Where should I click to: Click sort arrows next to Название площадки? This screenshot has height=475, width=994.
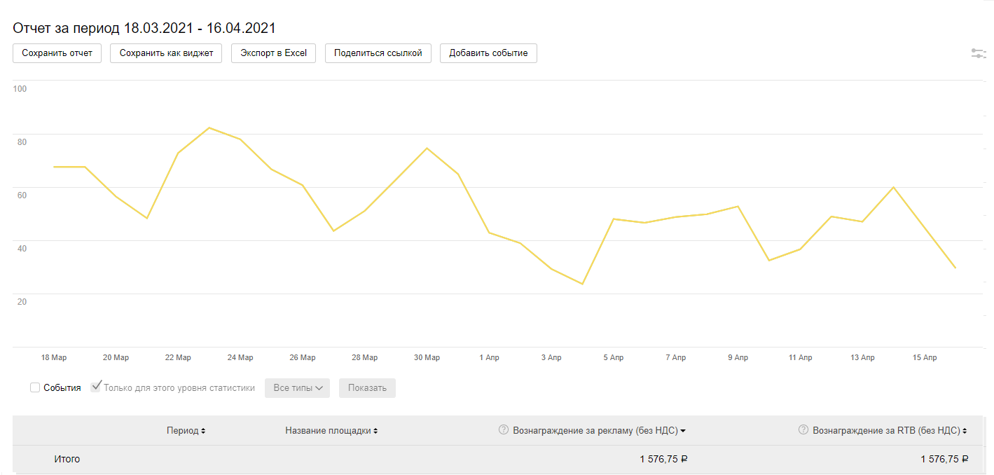click(x=375, y=431)
